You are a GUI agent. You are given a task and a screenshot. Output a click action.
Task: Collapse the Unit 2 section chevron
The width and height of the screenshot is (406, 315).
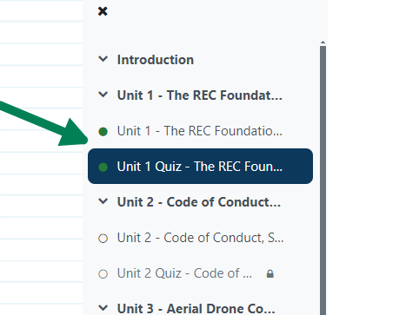point(103,201)
